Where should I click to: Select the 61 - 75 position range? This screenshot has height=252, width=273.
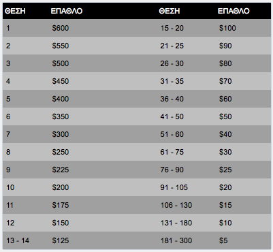[172, 152]
